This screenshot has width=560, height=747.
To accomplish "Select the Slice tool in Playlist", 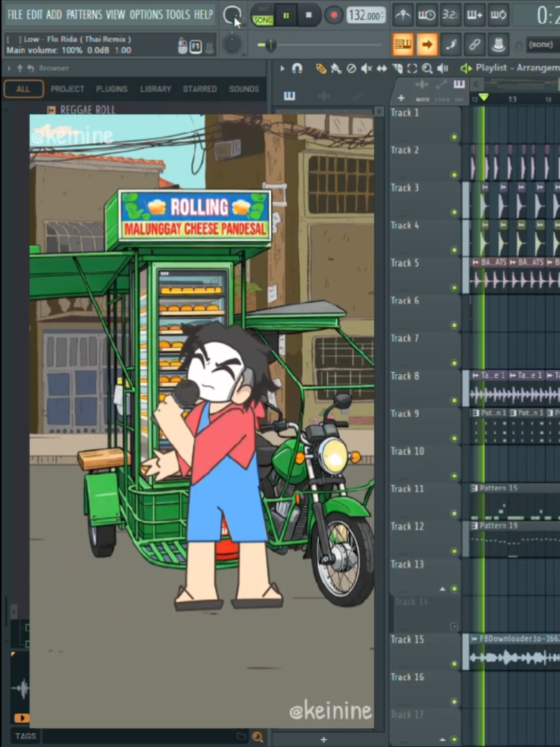I will tap(397, 68).
